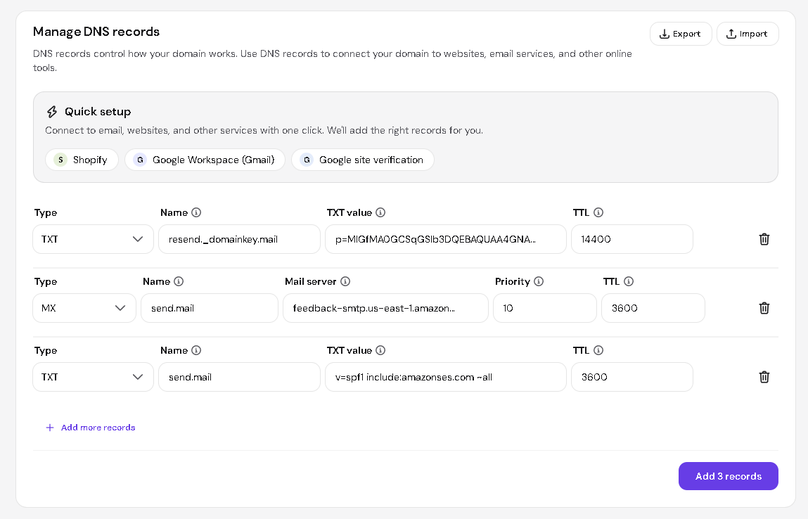Click Add 3 records button
808x519 pixels.
[x=728, y=476]
